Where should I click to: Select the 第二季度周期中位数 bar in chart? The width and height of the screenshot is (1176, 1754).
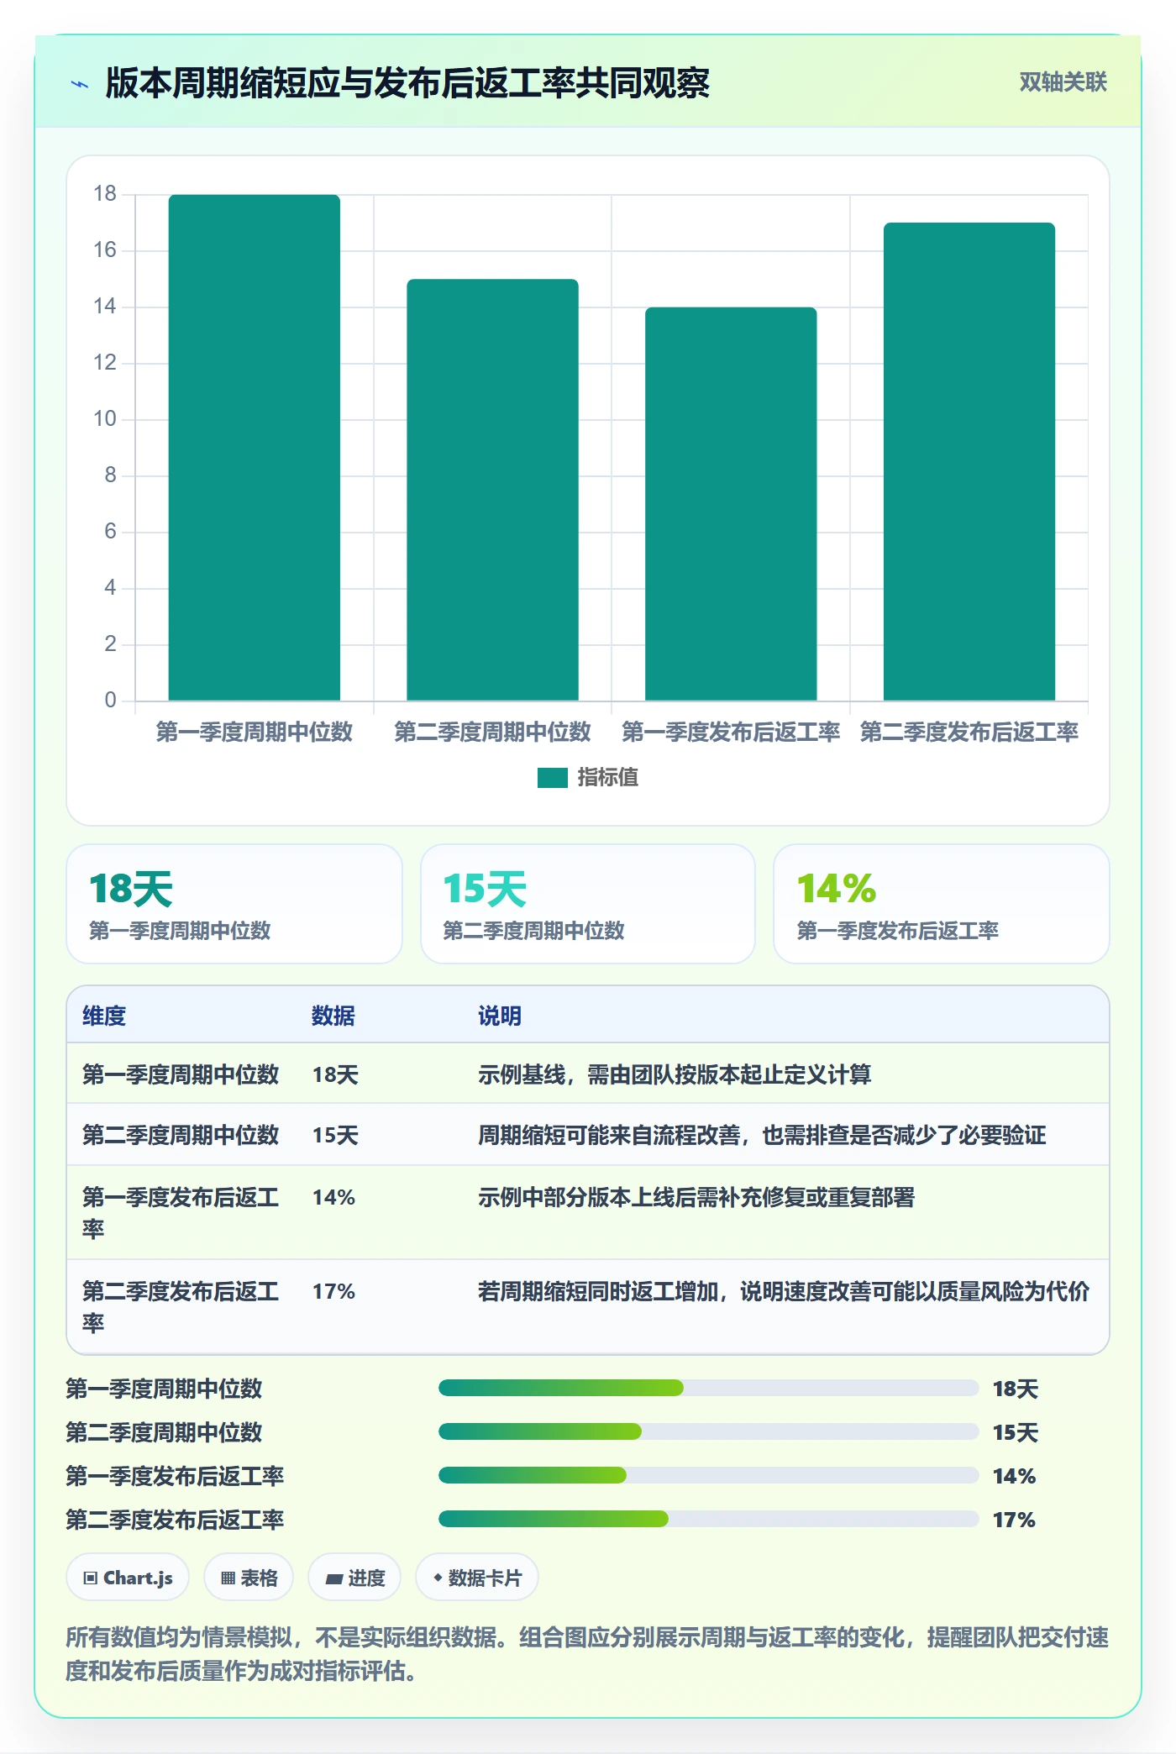(493, 490)
